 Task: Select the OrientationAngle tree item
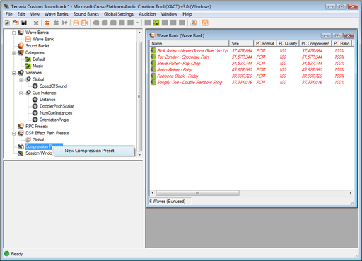pos(54,120)
